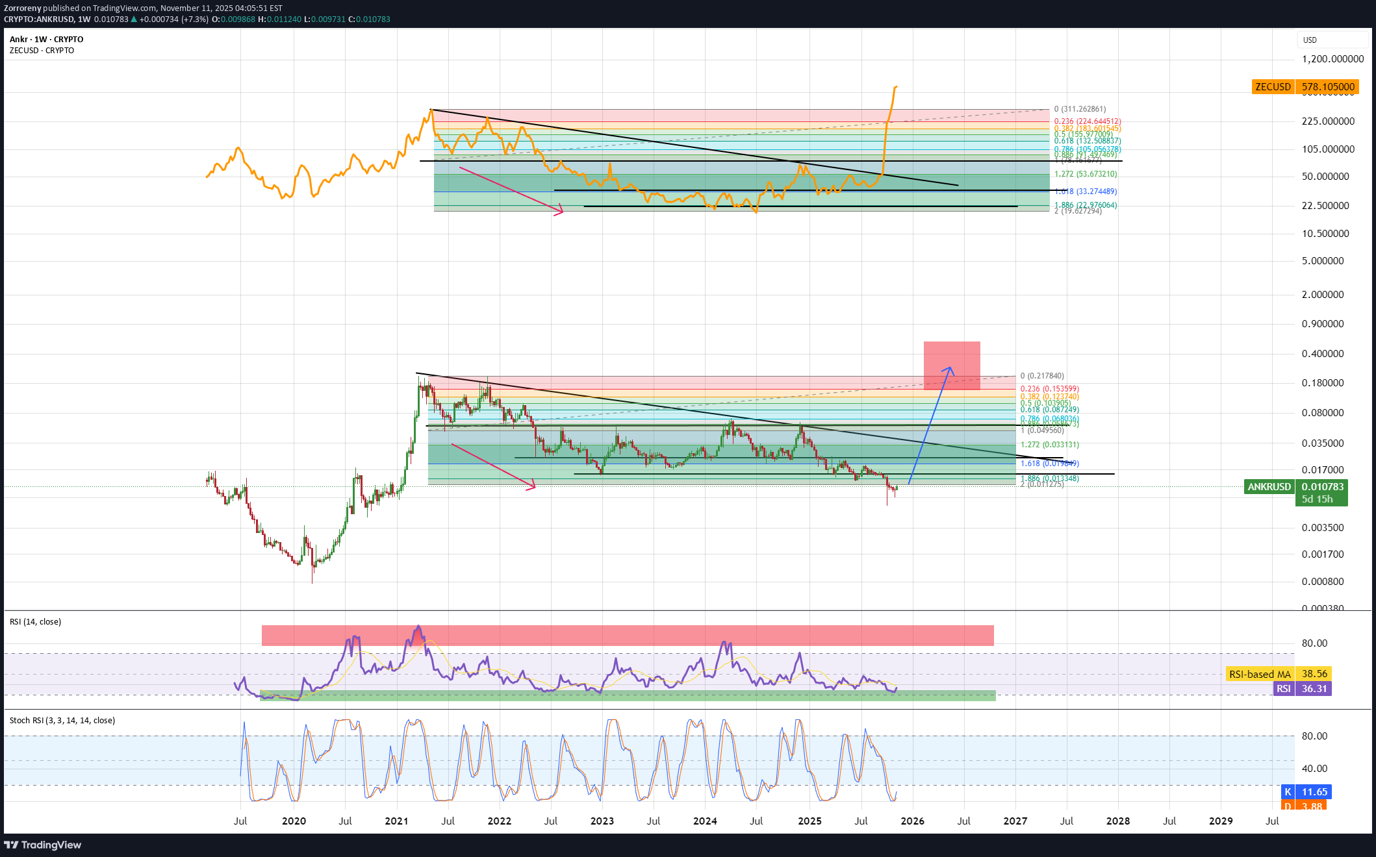
Task: Click 1,200.000000 on the price axis
Action: point(1332,59)
